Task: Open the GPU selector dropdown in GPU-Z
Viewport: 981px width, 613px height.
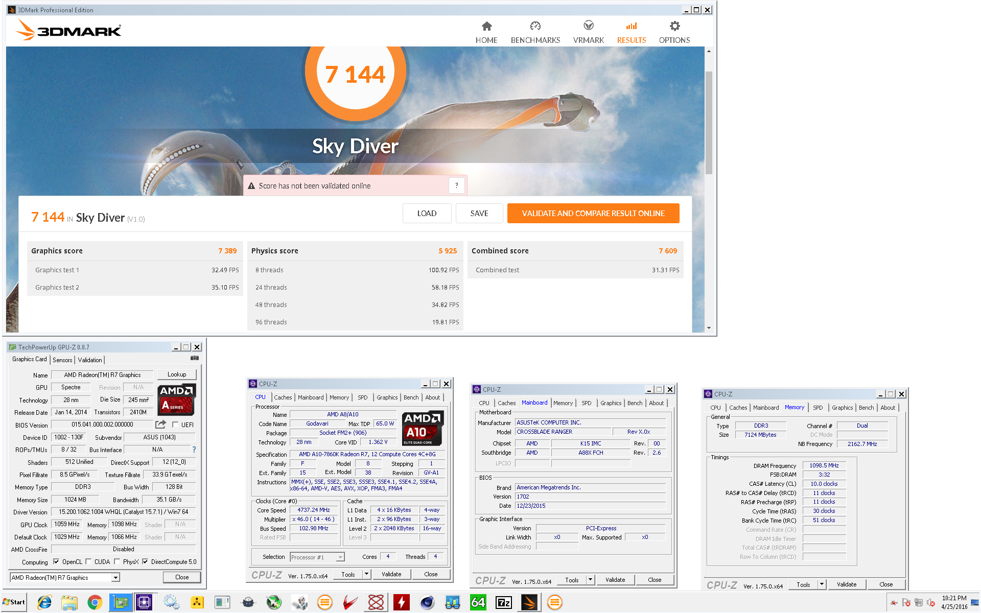Action: (116, 577)
